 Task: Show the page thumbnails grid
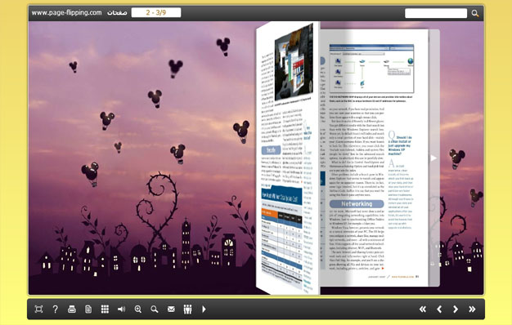click(105, 309)
